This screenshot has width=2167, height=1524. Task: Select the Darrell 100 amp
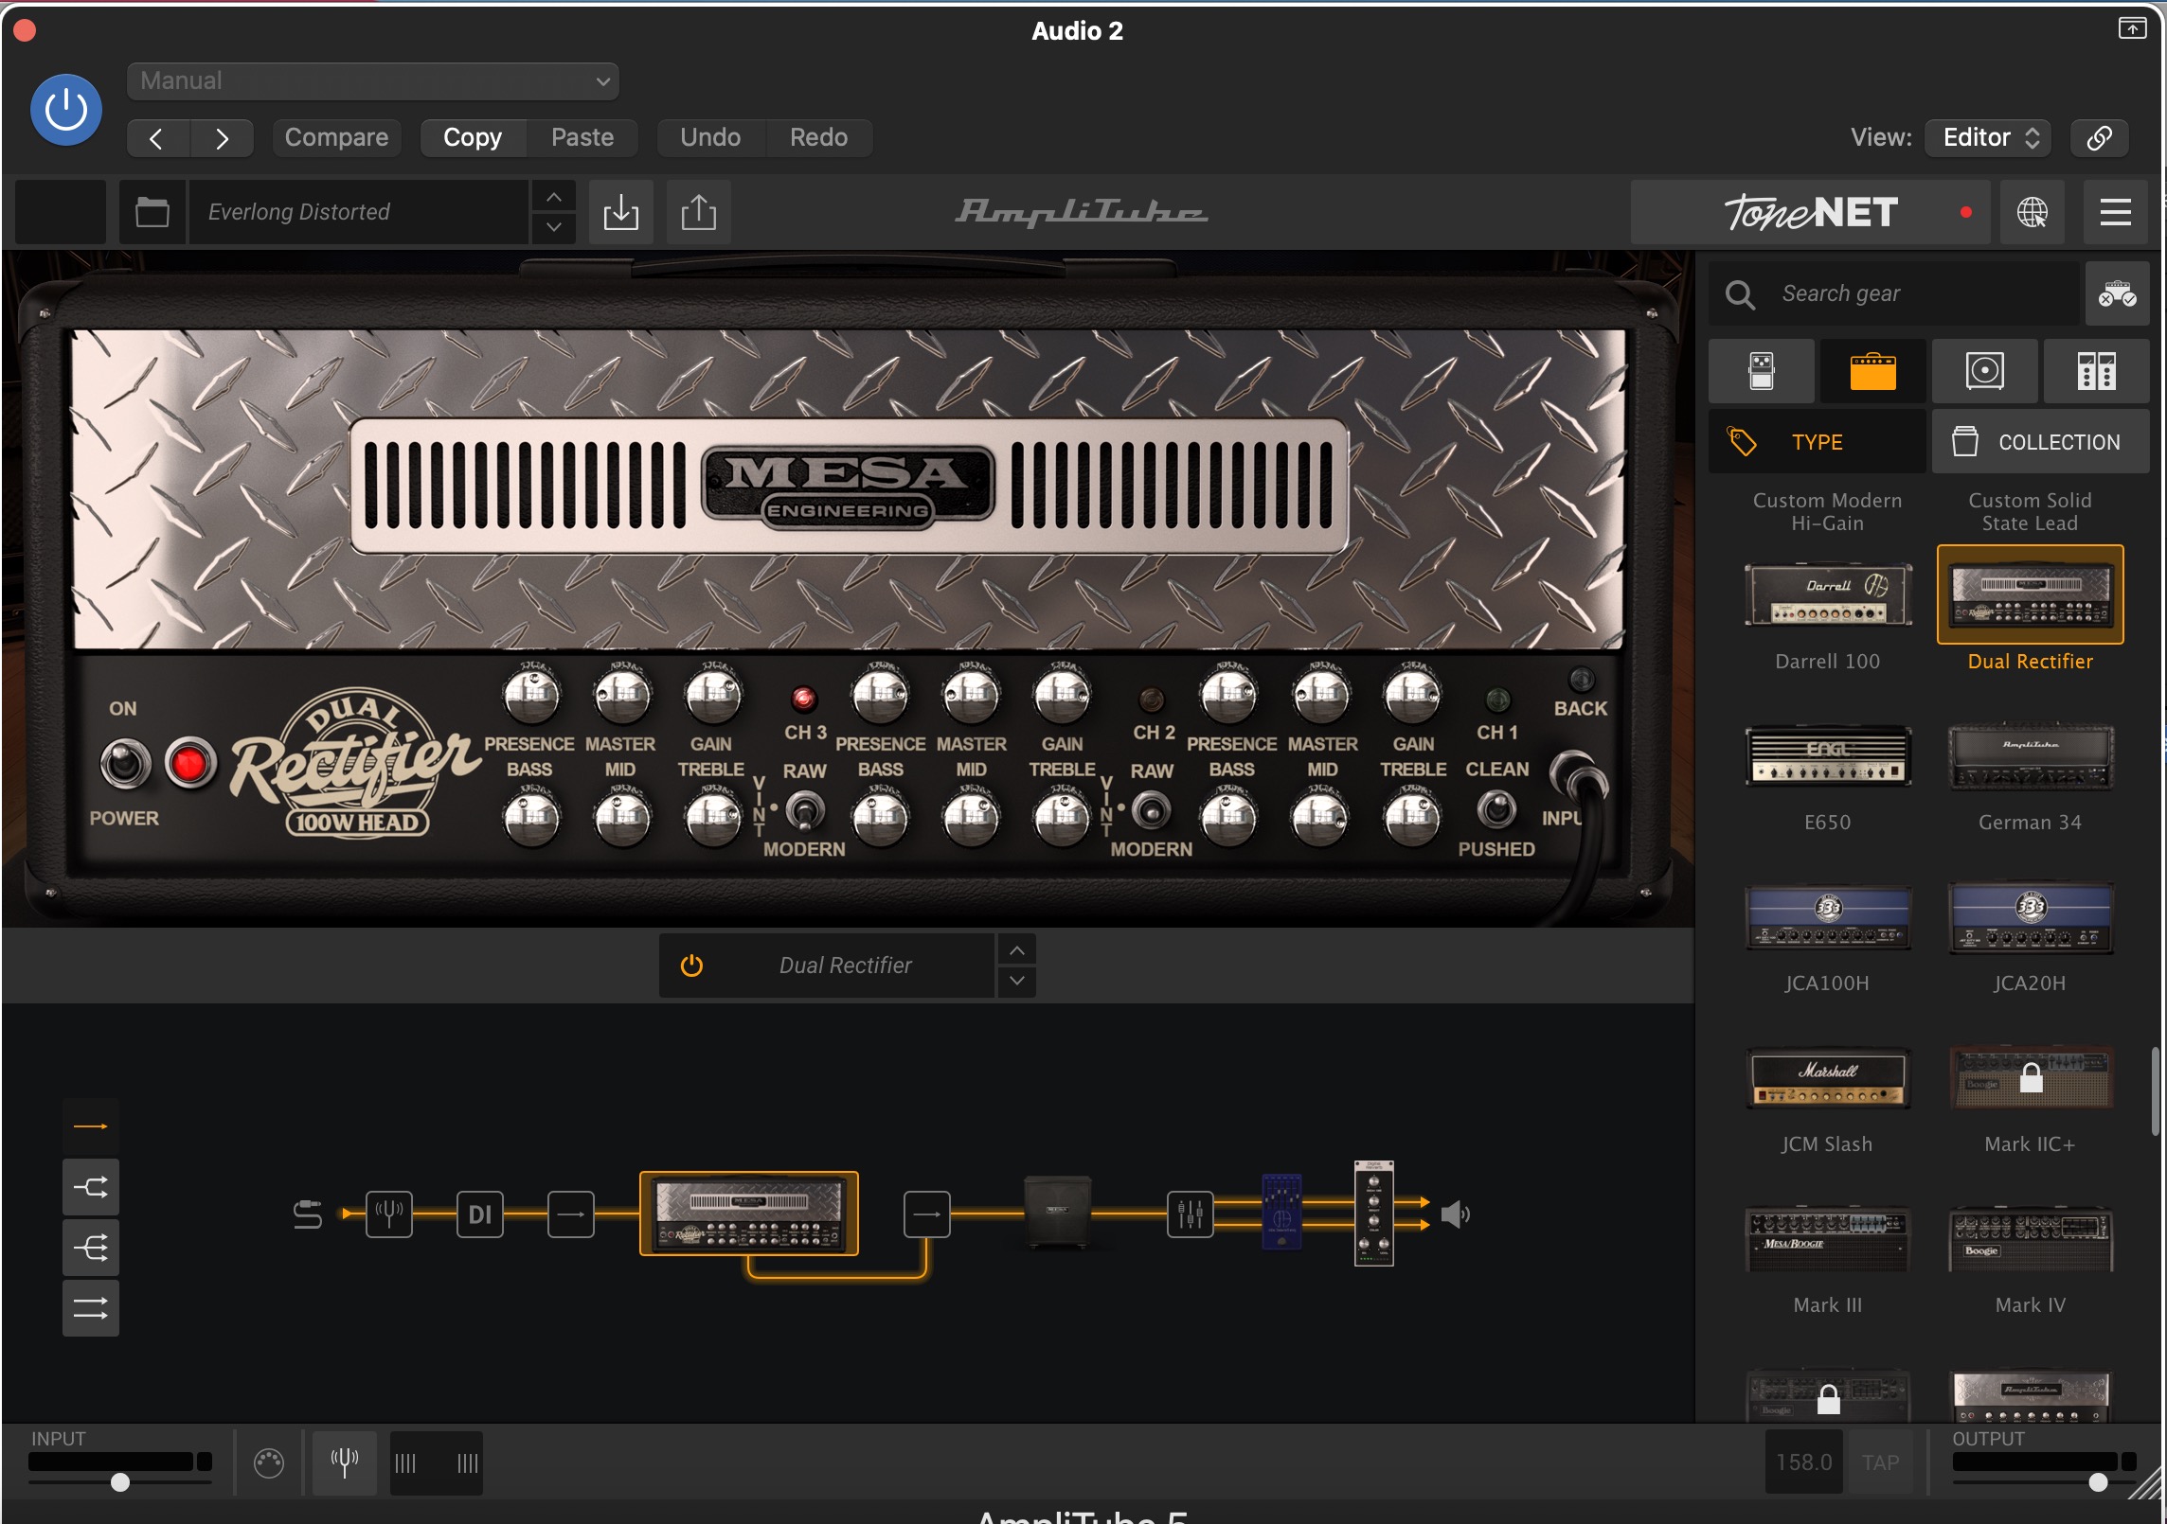[1828, 596]
